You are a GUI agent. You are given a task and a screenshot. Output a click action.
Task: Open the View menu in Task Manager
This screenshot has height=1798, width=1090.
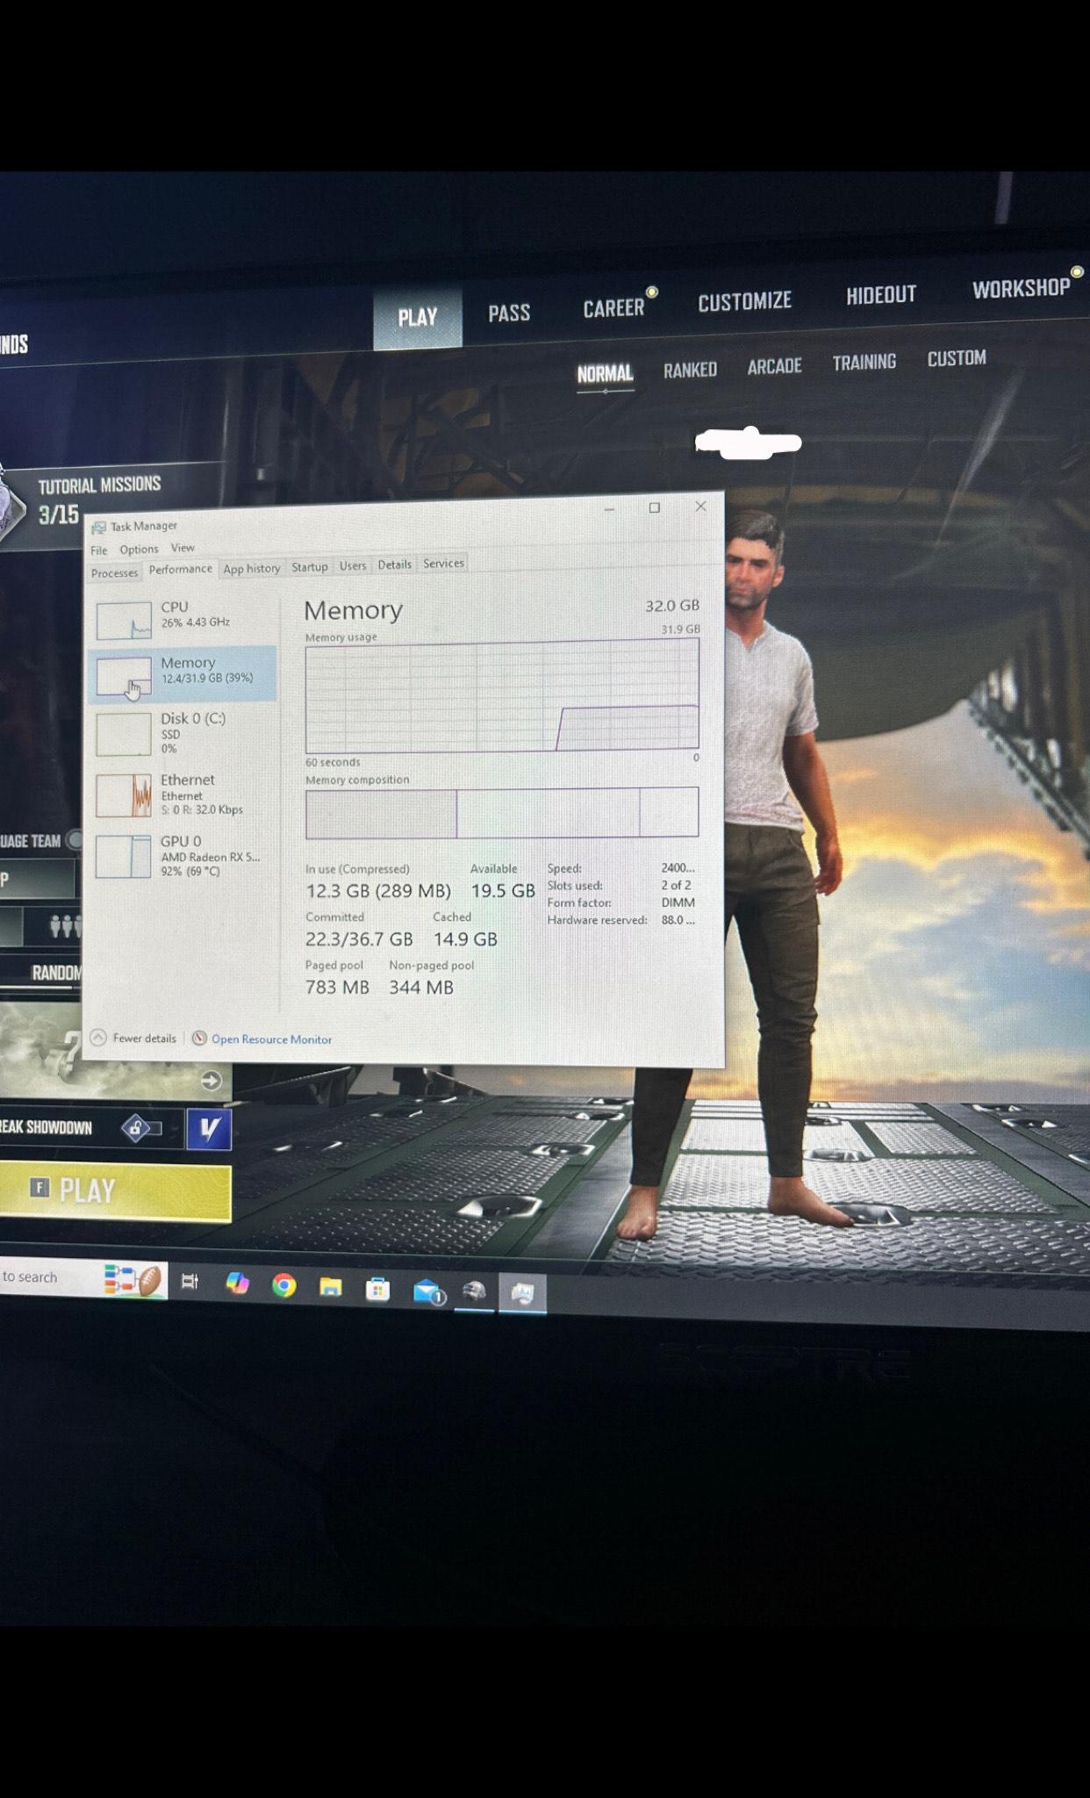(x=183, y=548)
